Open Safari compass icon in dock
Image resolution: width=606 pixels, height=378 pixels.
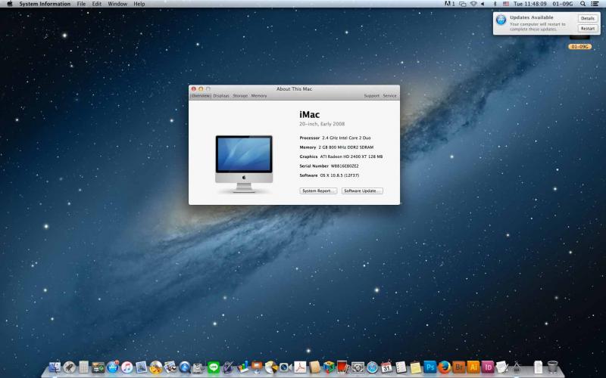(372, 367)
